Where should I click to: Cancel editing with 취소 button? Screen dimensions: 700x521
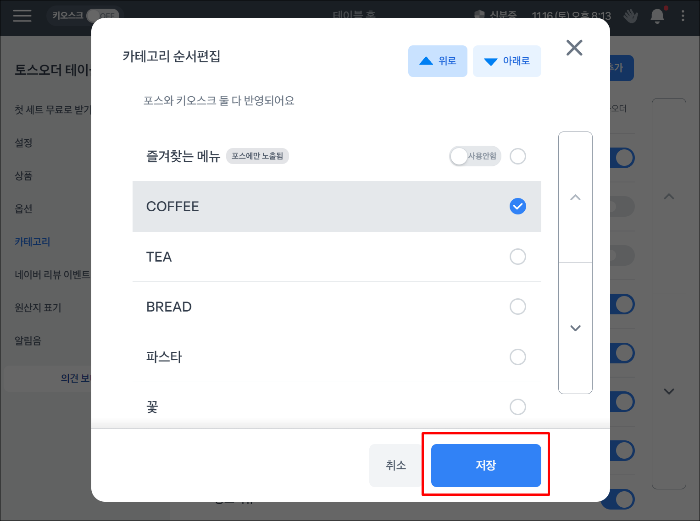pos(396,465)
